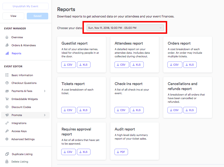224x167 pixels.
Task: Expand the Promote submenu chevron
Action: click(x=45, y=115)
